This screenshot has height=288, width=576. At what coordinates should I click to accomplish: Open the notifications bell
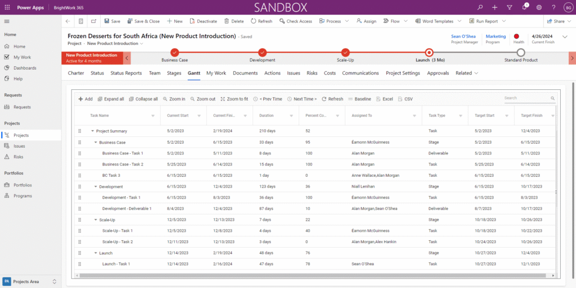click(x=524, y=7)
